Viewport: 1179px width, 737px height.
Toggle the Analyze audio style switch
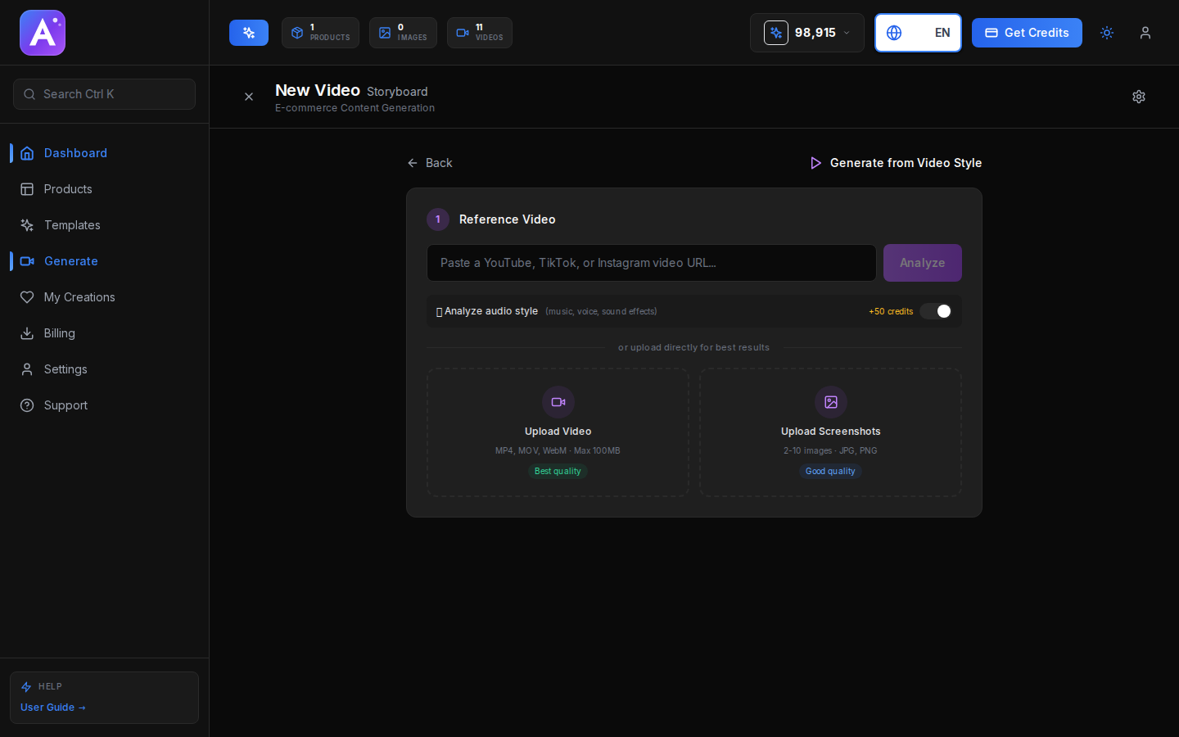[935, 311]
